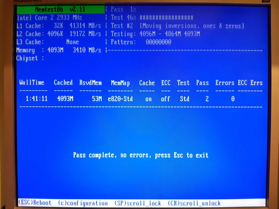Click the RsvdMem value 53M
279x209 pixels.
tap(97, 99)
